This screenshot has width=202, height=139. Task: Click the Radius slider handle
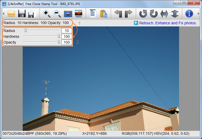[x=26, y=30]
